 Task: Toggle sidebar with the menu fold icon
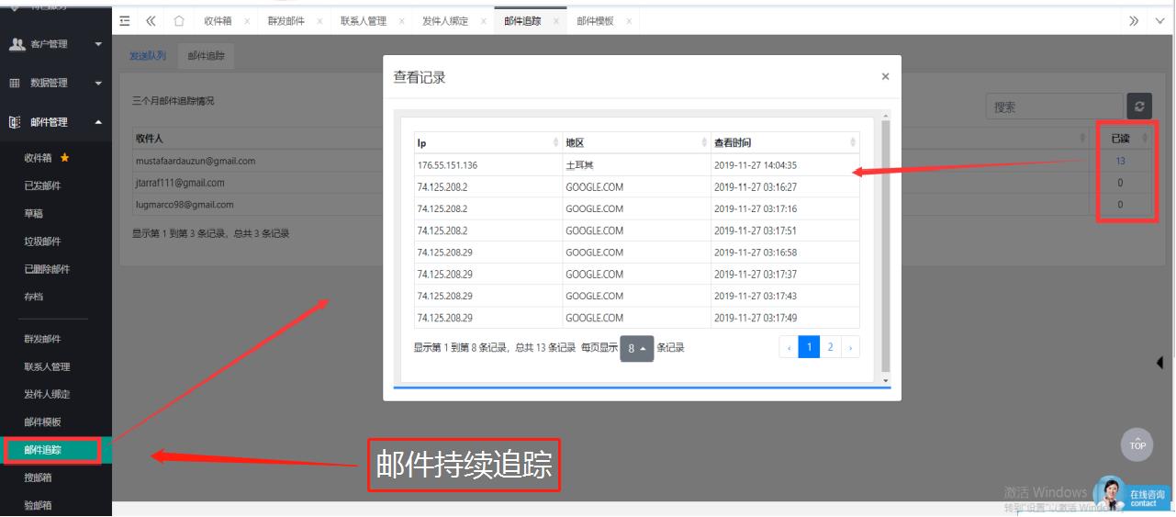click(125, 20)
